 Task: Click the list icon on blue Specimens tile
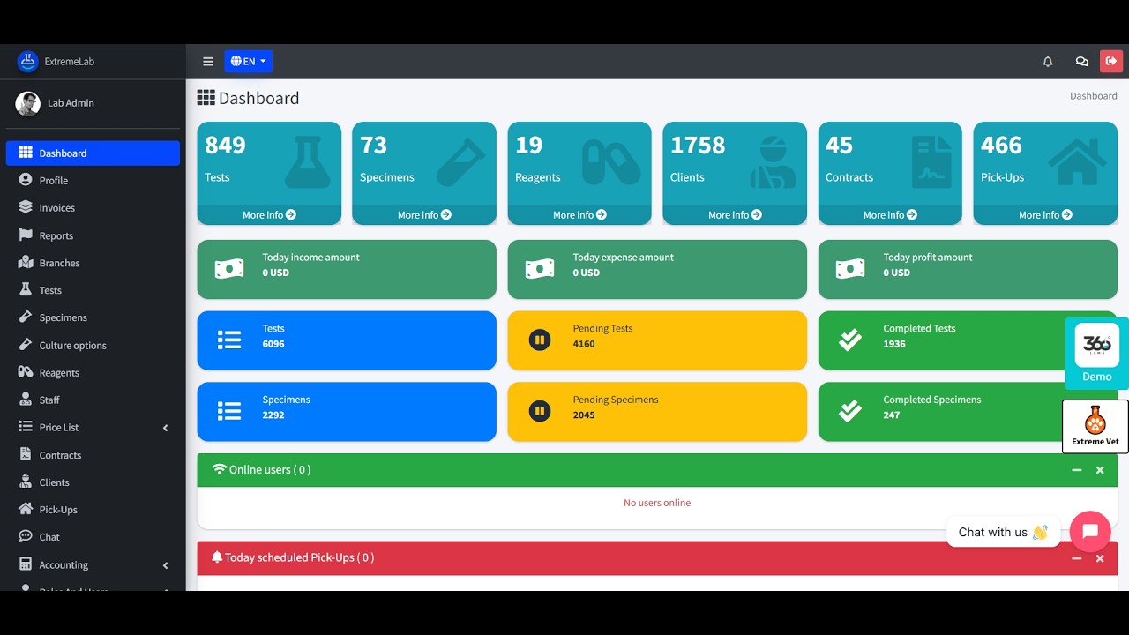[x=229, y=411]
